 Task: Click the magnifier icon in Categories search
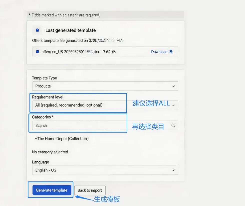(x=173, y=126)
